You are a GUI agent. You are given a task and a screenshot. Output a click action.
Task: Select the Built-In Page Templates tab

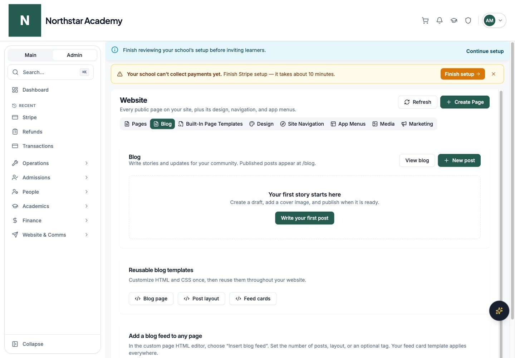click(210, 124)
